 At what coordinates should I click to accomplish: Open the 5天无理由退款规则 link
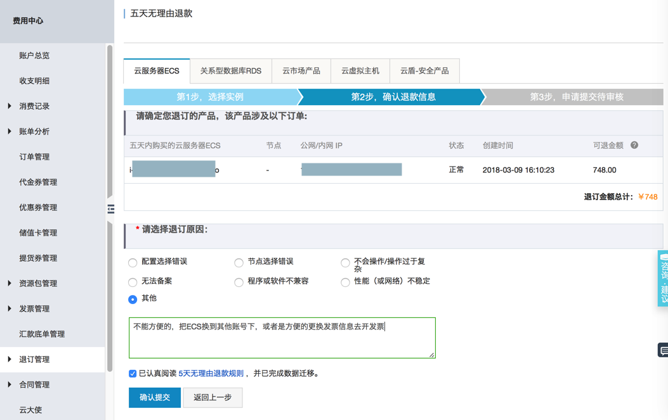[x=211, y=374]
